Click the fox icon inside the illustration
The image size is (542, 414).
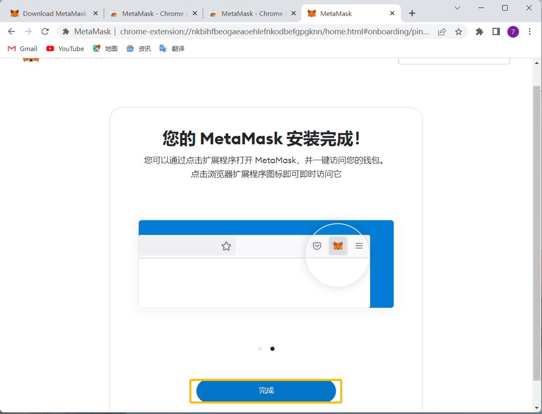click(x=338, y=246)
